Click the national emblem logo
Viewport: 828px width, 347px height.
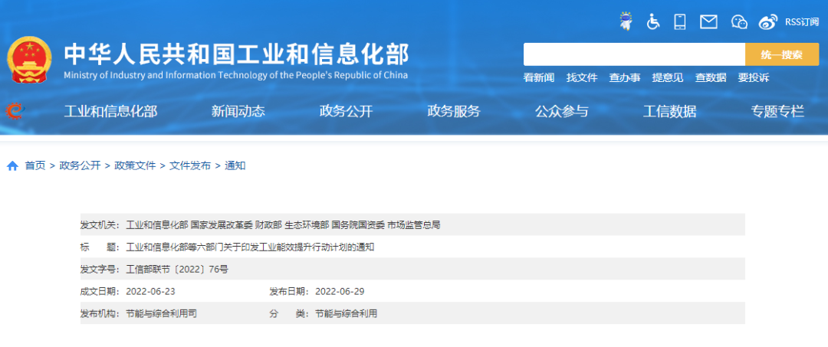pos(30,59)
